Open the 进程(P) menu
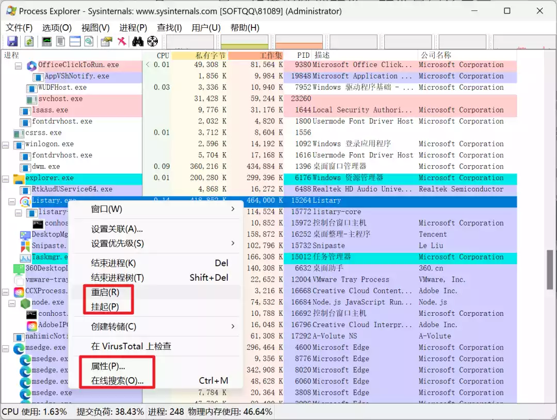Viewport: 557px width, 420px height. (133, 28)
